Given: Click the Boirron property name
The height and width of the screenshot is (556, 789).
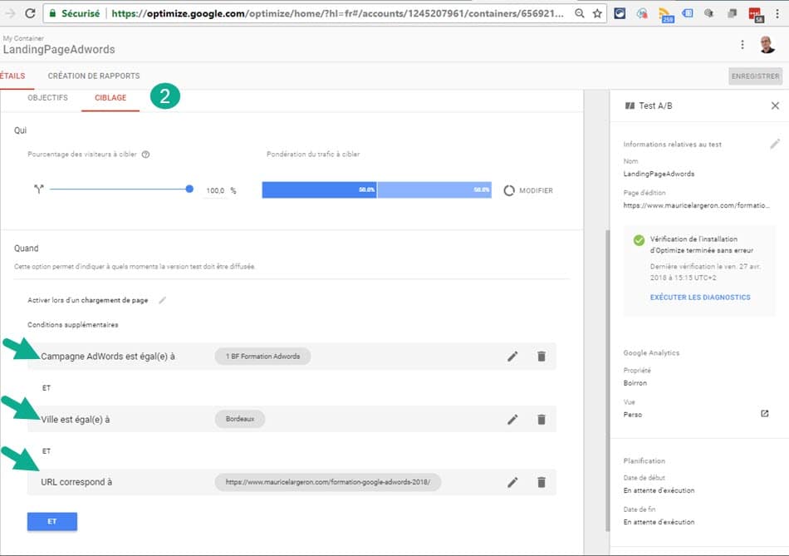Looking at the screenshot, I should point(635,383).
